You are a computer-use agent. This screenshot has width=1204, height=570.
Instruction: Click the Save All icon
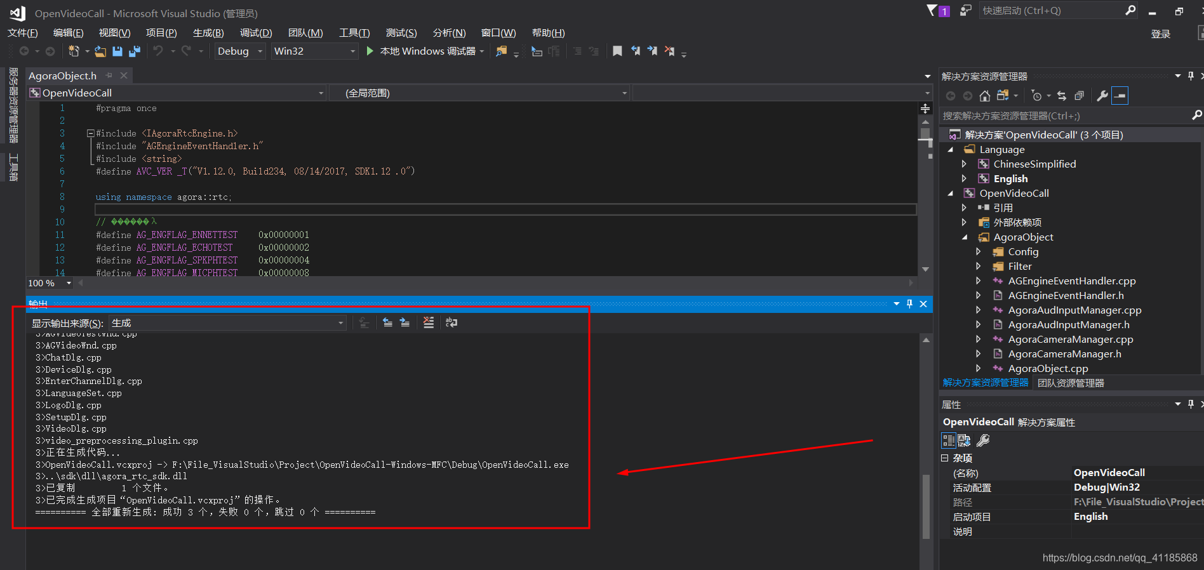135,51
